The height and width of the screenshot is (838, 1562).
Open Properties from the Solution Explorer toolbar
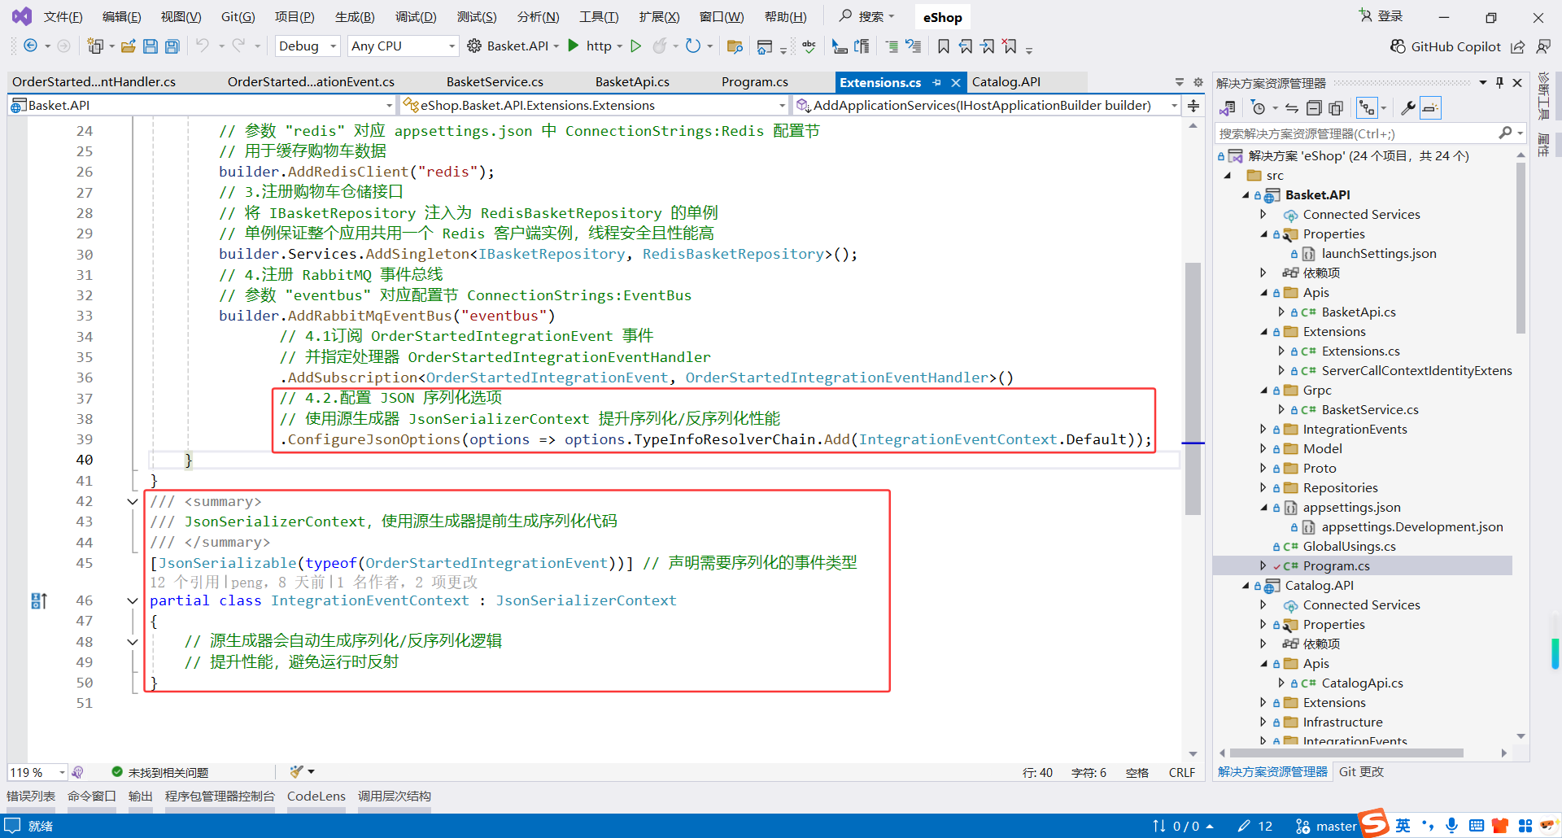coord(1409,107)
